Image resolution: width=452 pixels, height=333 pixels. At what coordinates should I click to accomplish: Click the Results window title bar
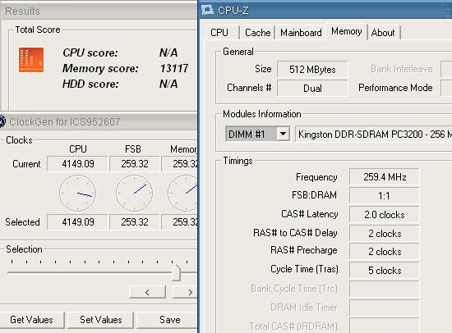click(99, 11)
